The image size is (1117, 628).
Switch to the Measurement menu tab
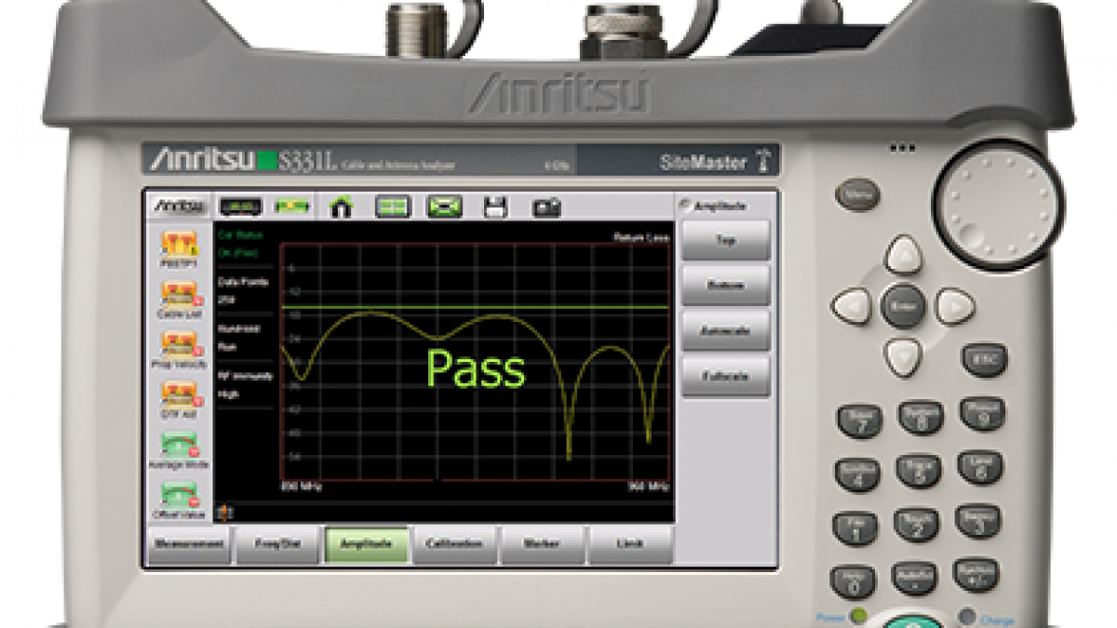click(189, 544)
